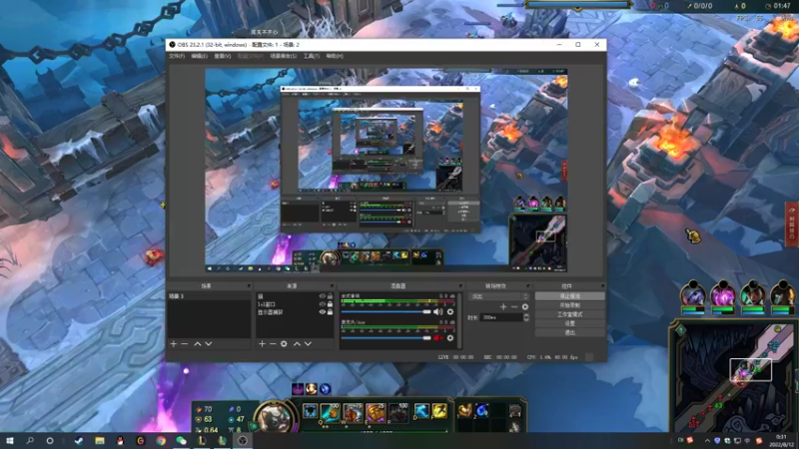799x449 pixels.
Task: Open the Controls dock options arrow
Action: (602, 286)
